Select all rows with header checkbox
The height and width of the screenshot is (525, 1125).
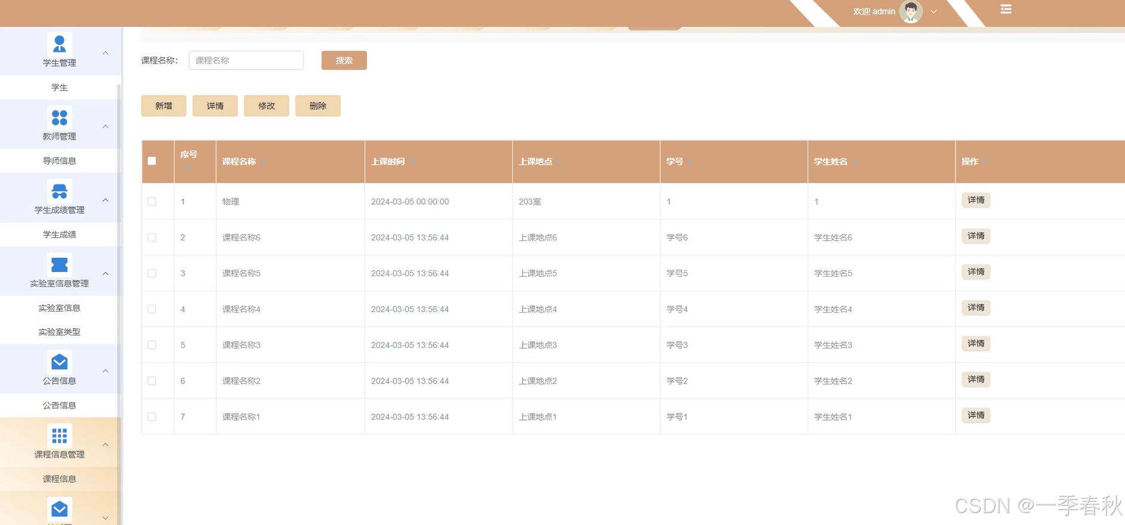point(152,161)
